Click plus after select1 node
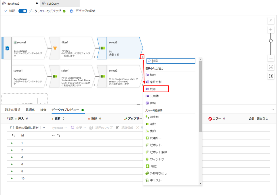Screen dimensions: 277x195 tap(95, 85)
